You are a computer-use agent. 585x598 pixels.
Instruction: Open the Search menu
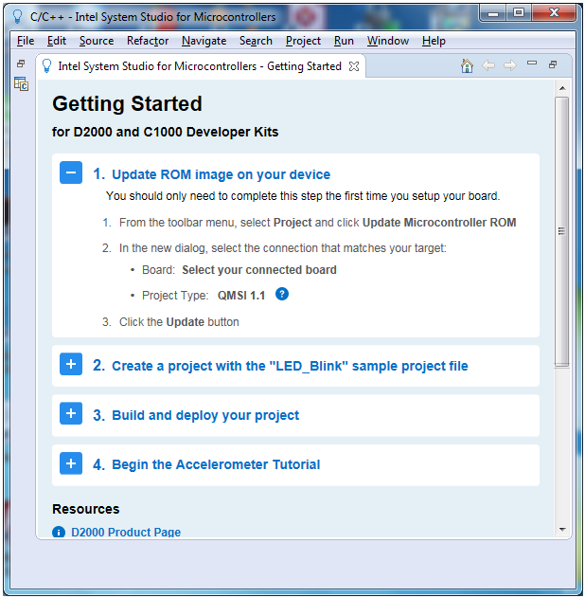pos(256,41)
